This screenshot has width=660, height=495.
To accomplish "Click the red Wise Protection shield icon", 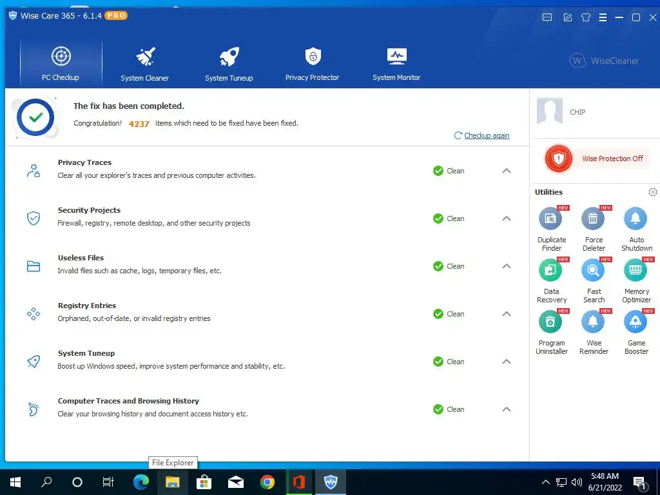I will tap(559, 159).
